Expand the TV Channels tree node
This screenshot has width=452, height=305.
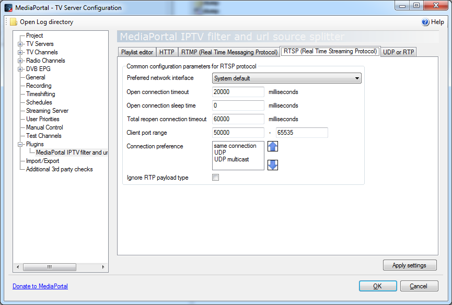click(20, 52)
